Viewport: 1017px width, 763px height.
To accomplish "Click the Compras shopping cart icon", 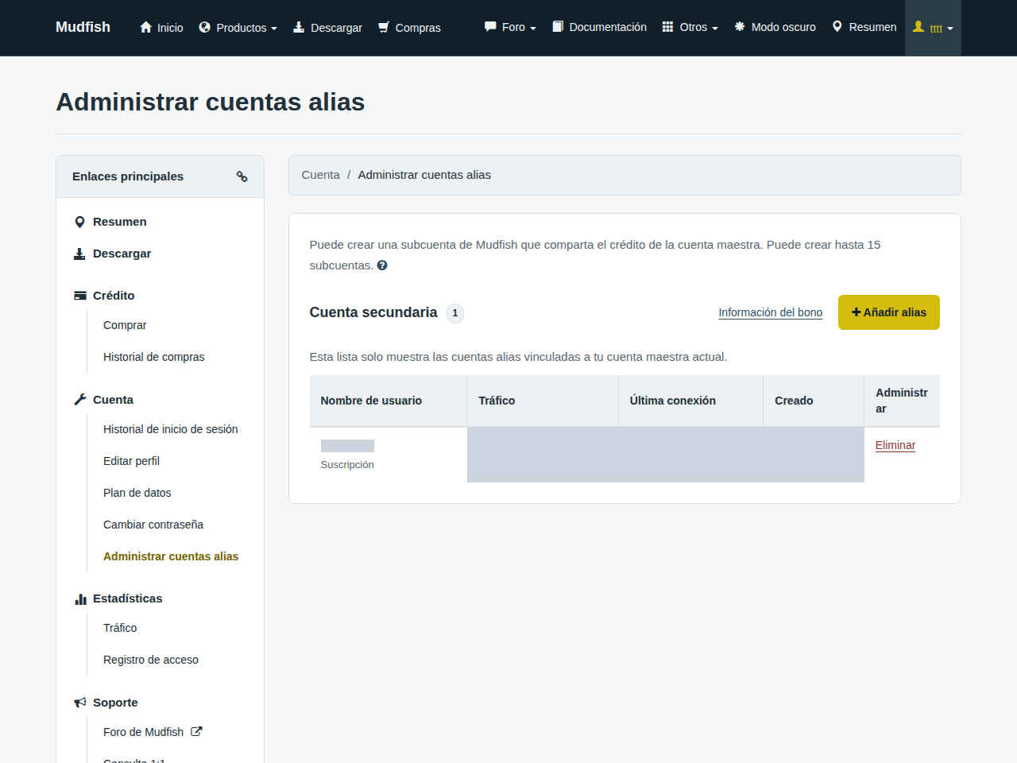I will click(384, 27).
